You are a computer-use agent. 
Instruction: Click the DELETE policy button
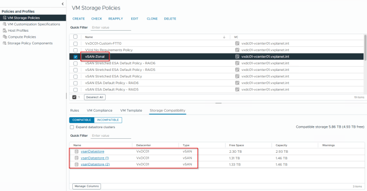click(170, 19)
